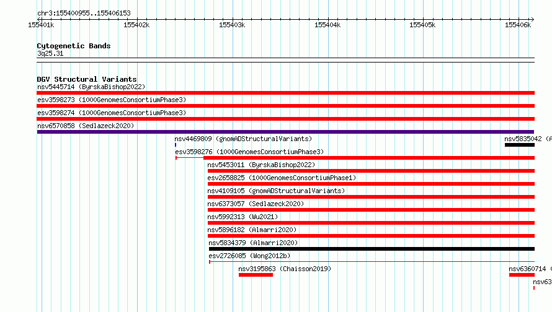Click the black nsv5834379 variant bar
The image size is (552, 312).
point(372,249)
